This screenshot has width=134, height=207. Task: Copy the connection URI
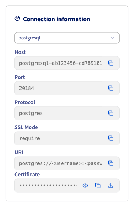click(x=111, y=163)
